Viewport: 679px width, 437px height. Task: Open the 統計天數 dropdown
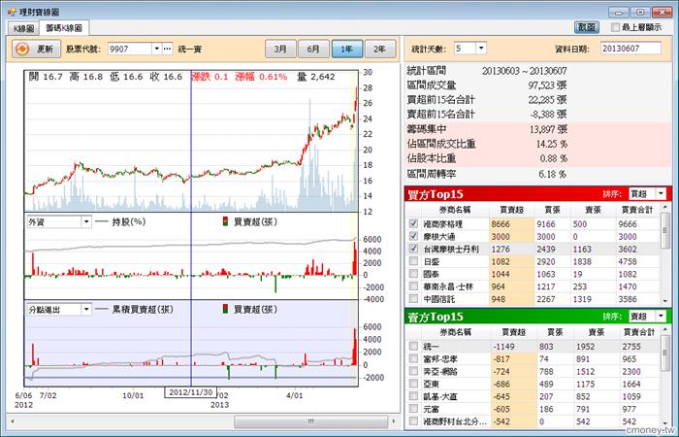click(481, 48)
